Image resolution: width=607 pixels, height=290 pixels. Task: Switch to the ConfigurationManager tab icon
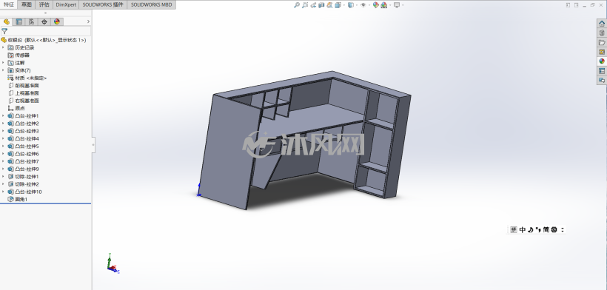[32, 21]
